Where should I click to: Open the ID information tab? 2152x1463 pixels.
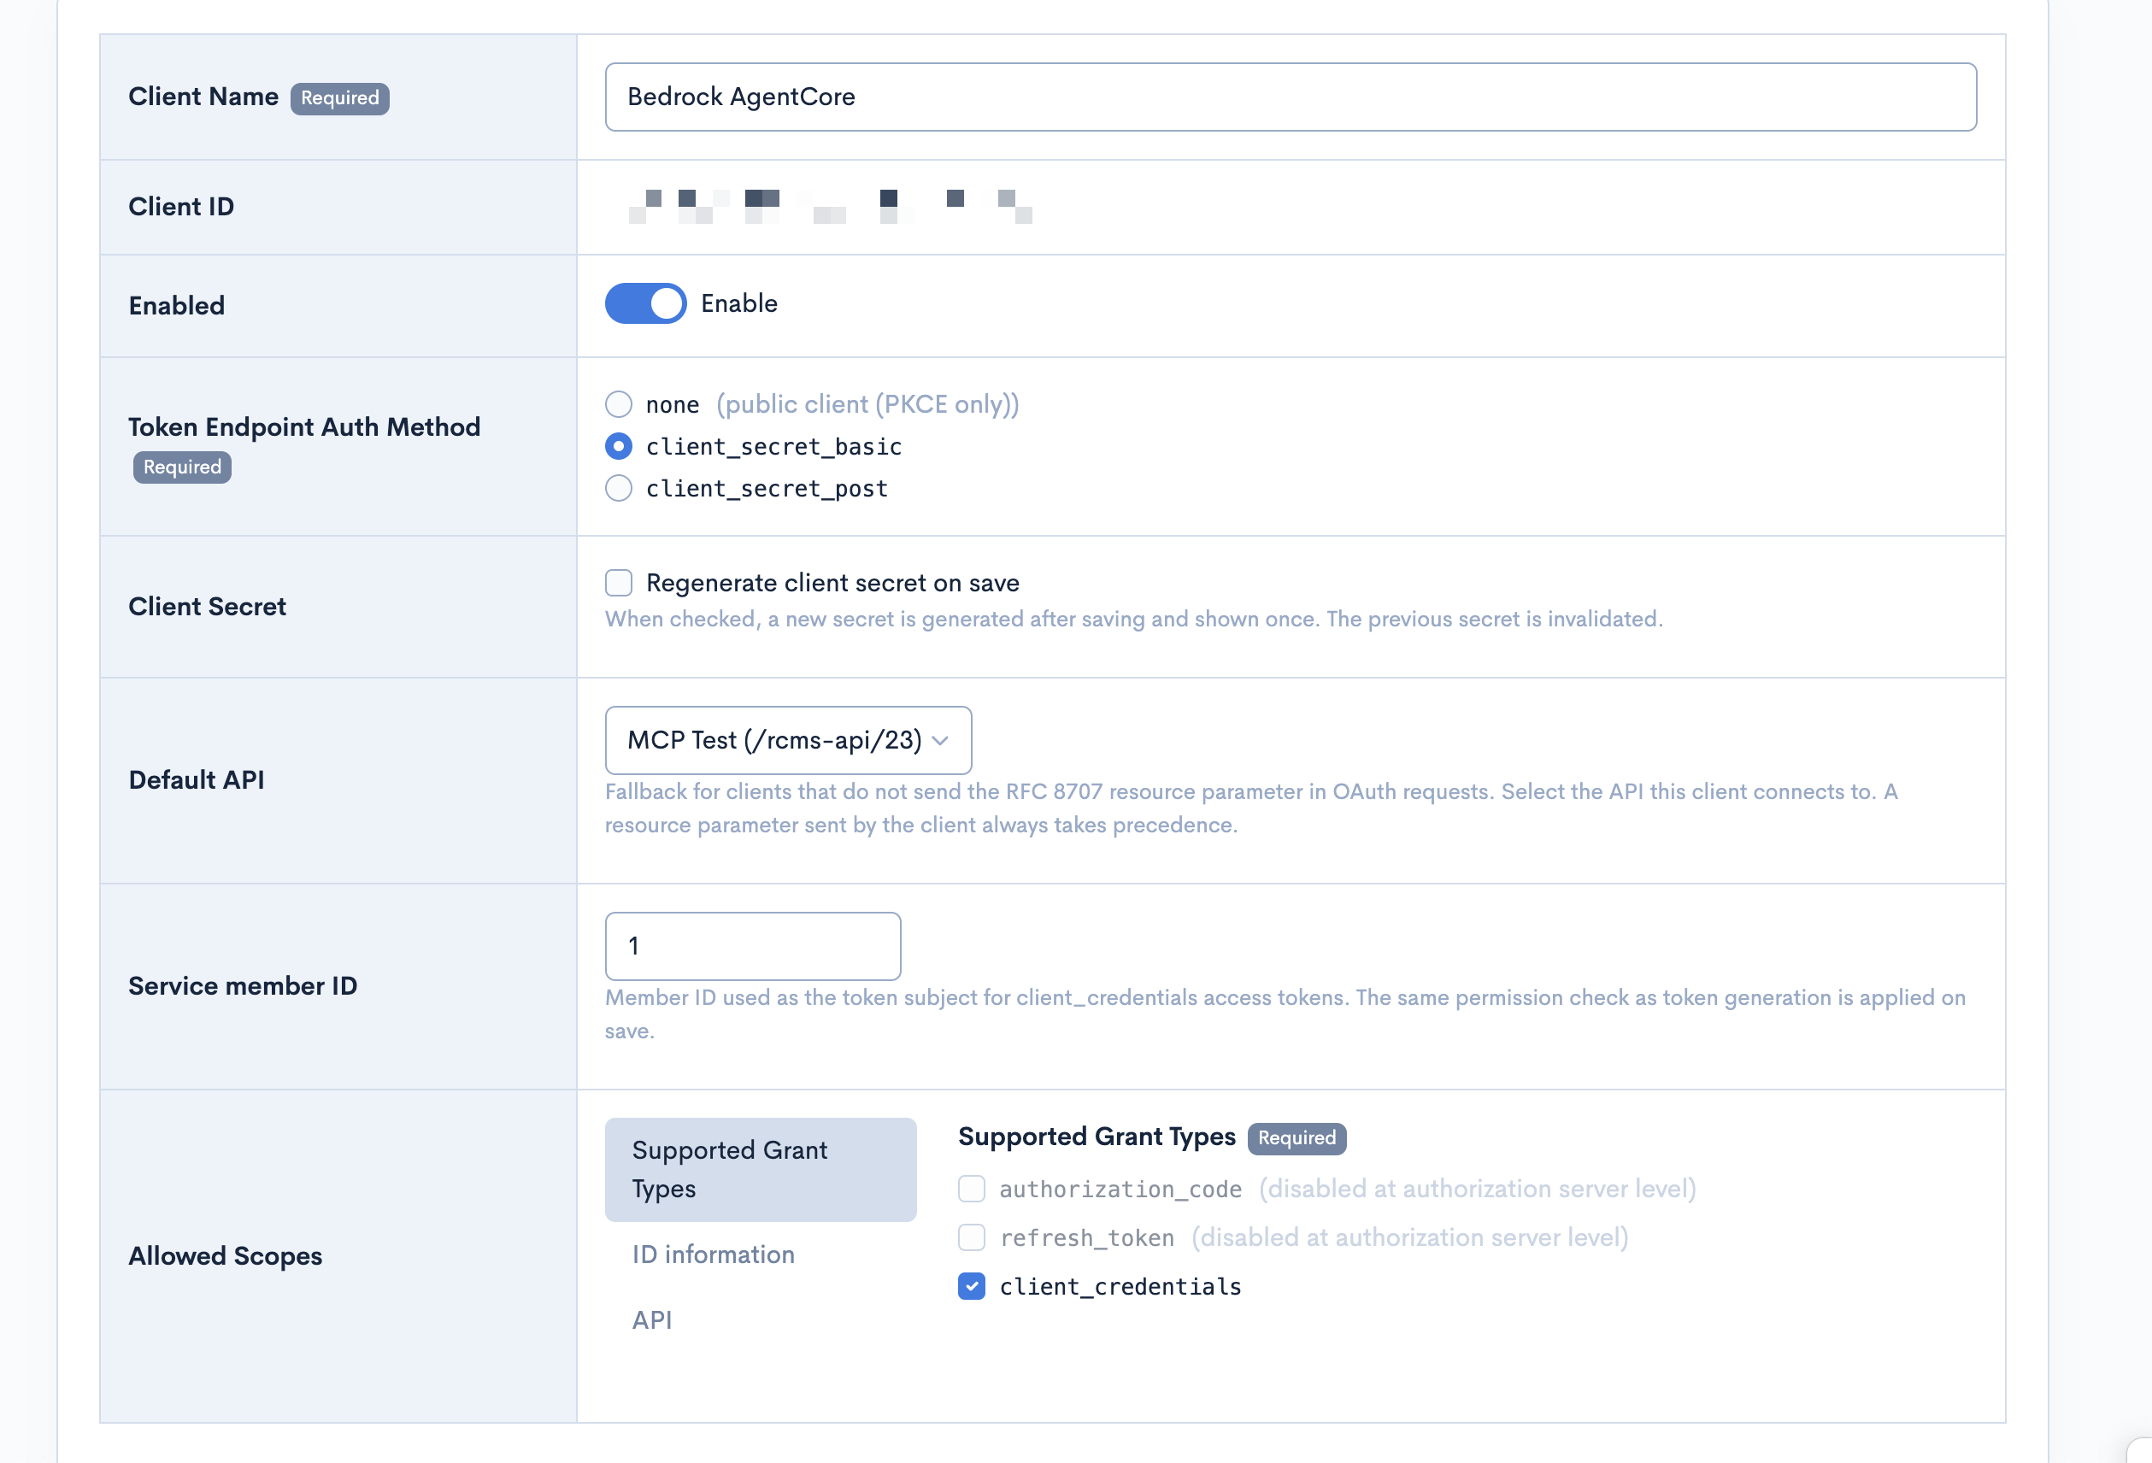tap(713, 1254)
